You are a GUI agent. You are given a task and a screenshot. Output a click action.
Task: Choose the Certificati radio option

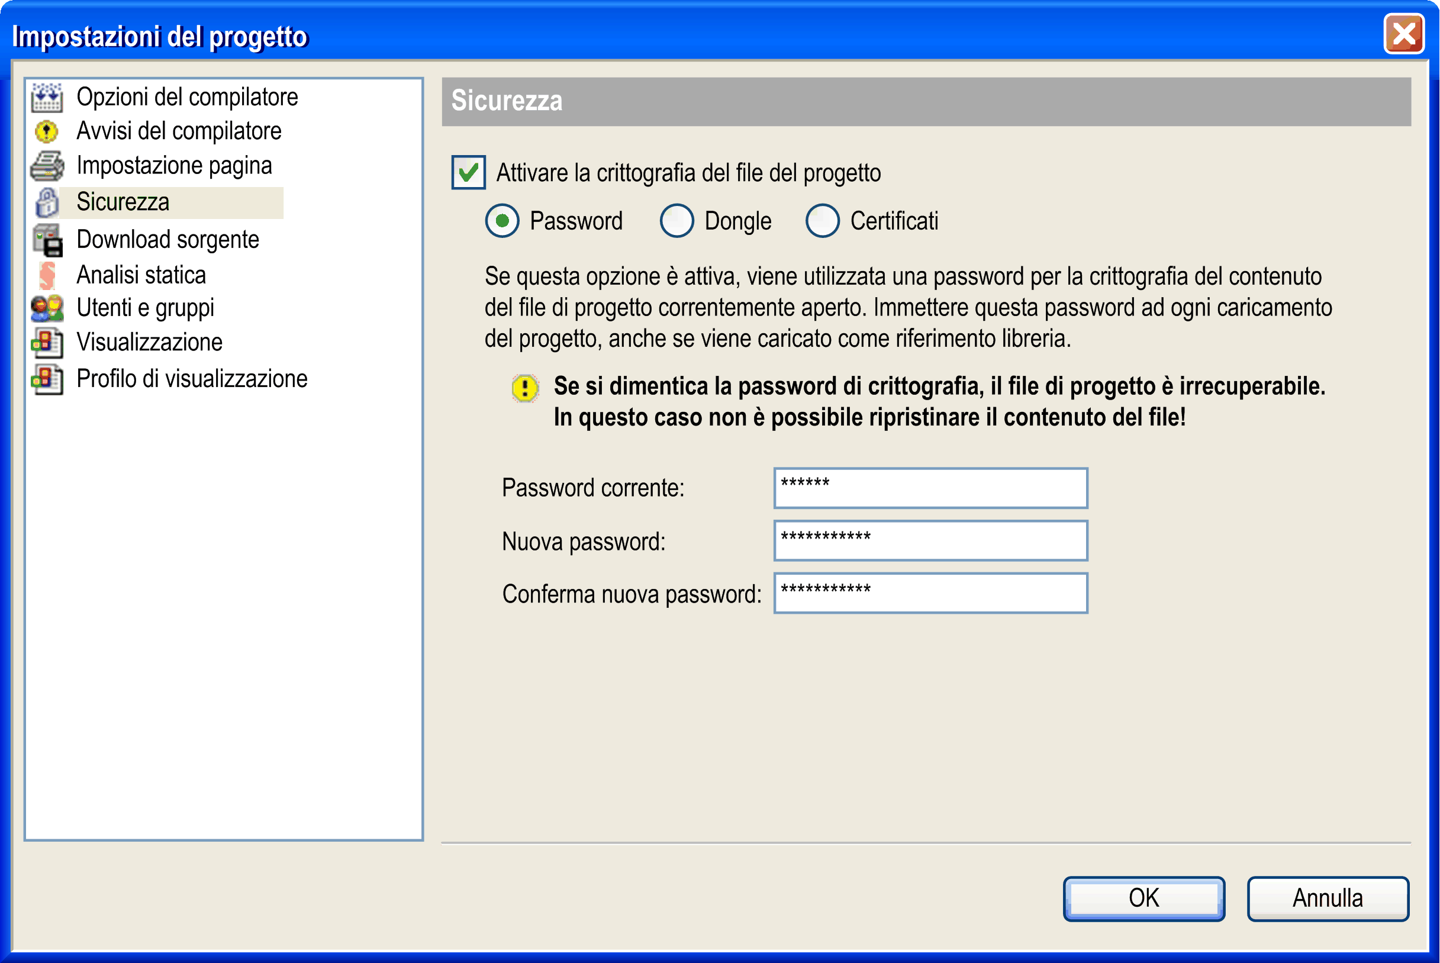822,221
